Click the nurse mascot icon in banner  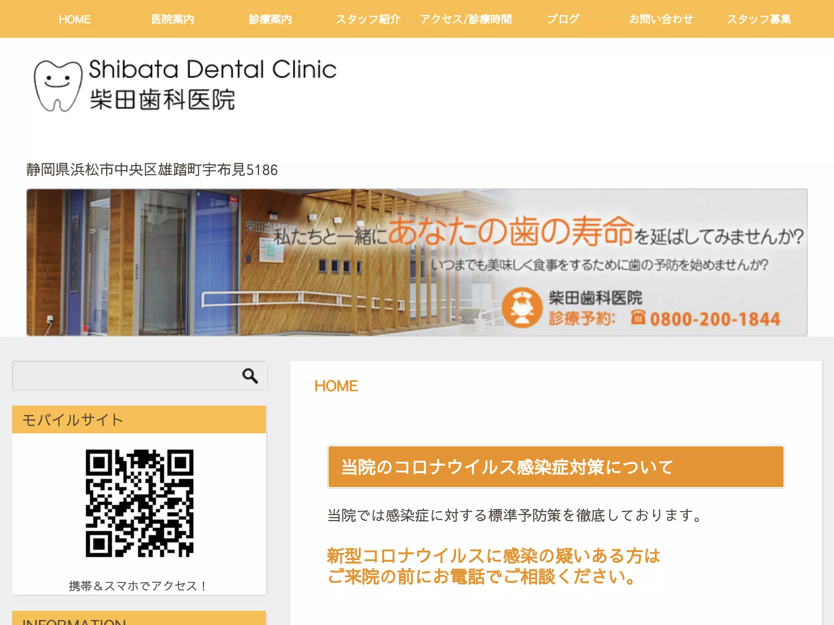tap(522, 308)
